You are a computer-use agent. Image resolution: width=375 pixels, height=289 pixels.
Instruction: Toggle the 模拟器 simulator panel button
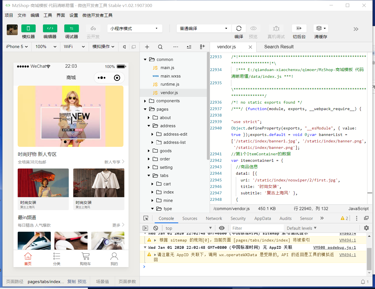click(28, 28)
